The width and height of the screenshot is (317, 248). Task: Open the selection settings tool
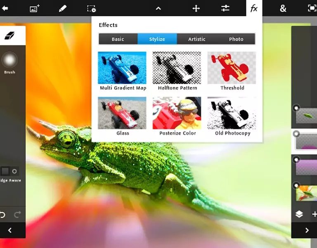click(x=92, y=9)
